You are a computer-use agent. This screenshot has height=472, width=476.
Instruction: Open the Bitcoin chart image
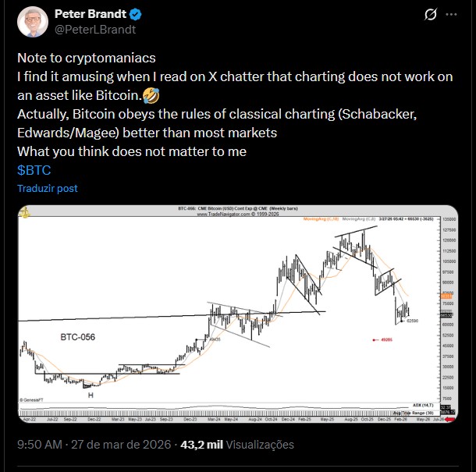tap(234, 312)
